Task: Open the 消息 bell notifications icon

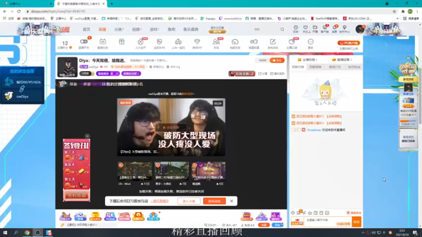Action: 334,27
